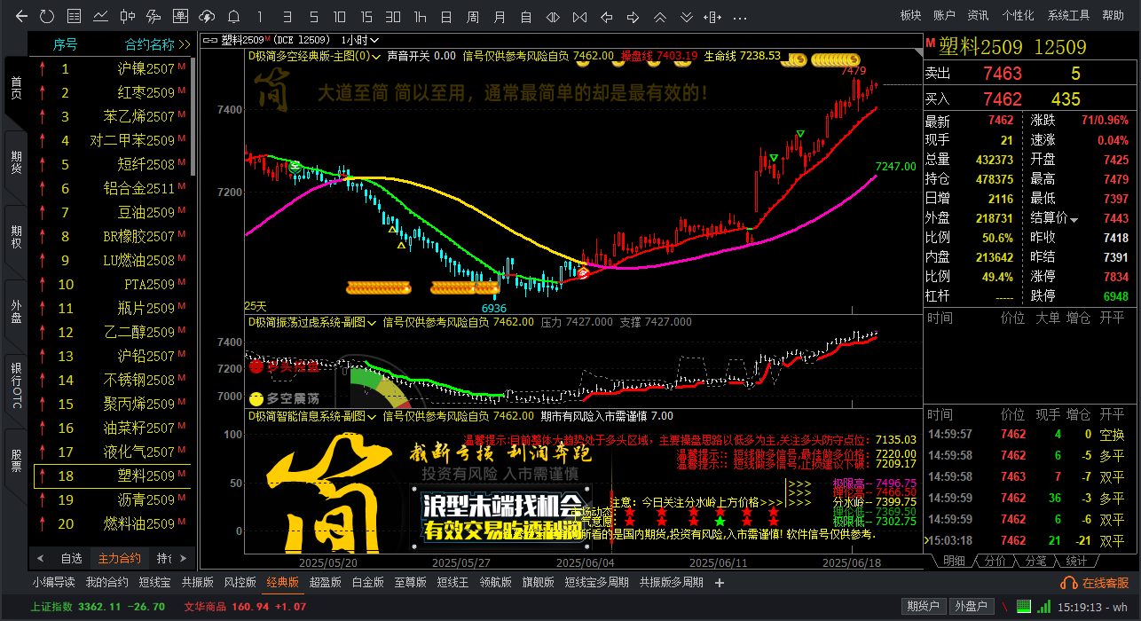Image resolution: width=1141 pixels, height=621 pixels.
Task: Open the cloud sync icon
Action: pos(208,16)
